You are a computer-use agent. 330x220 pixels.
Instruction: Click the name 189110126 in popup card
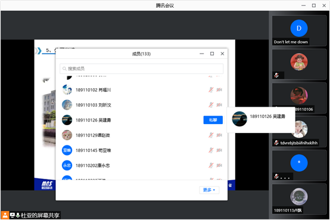(x=267, y=116)
